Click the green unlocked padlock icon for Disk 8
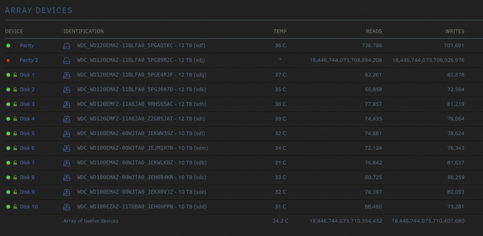 (15, 178)
